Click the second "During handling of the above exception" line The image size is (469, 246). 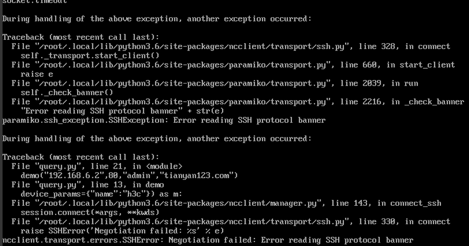pos(157,139)
